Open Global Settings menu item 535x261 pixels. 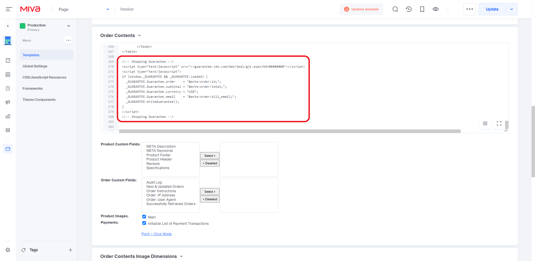point(35,66)
